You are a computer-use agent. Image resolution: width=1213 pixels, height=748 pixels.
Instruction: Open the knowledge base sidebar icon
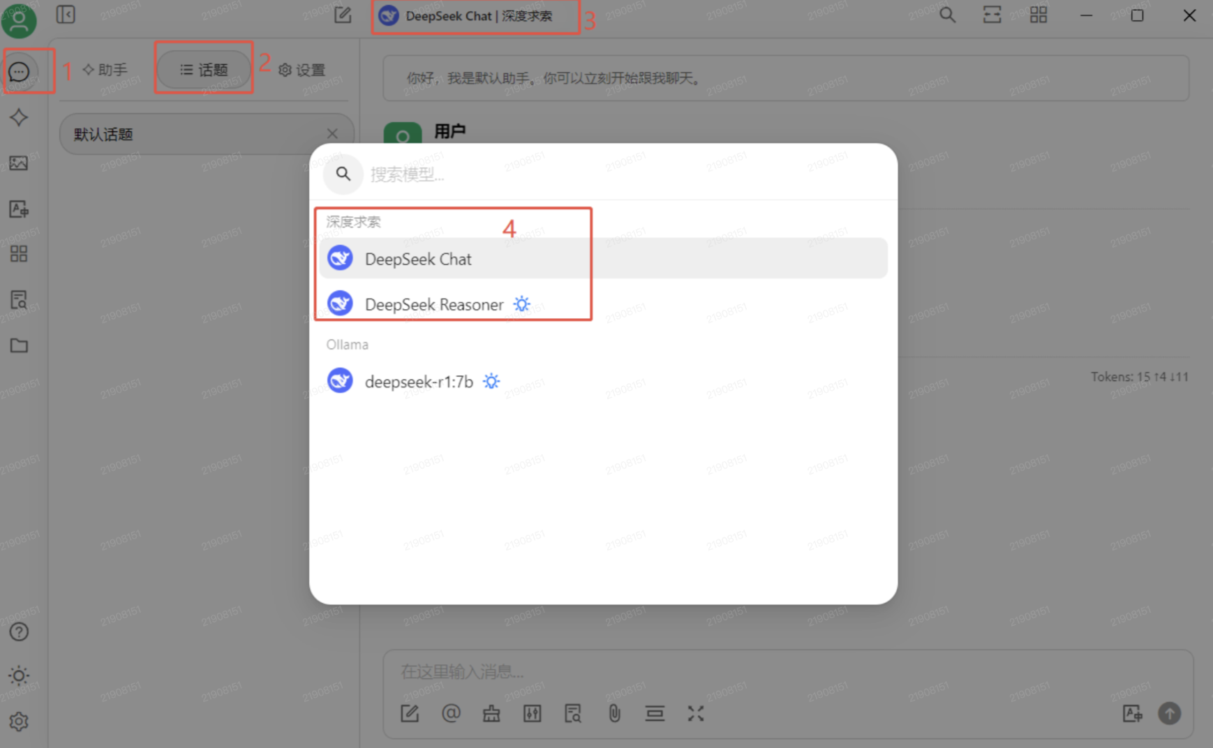[19, 300]
